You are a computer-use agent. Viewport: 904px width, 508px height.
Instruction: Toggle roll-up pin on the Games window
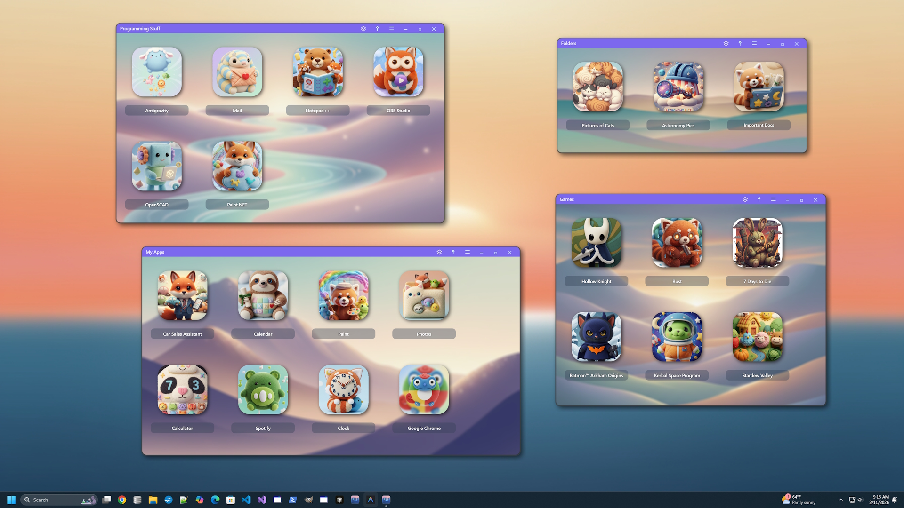click(759, 199)
